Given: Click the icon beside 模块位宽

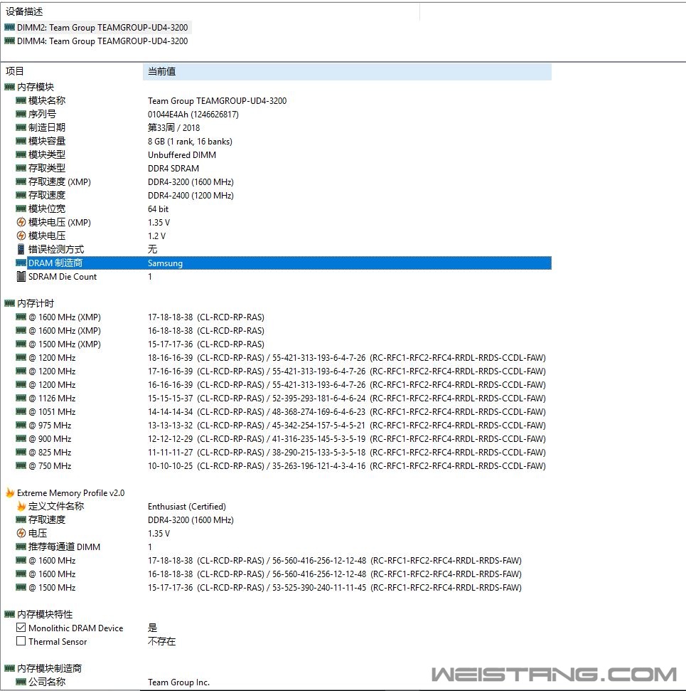Looking at the screenshot, I should click(21, 209).
